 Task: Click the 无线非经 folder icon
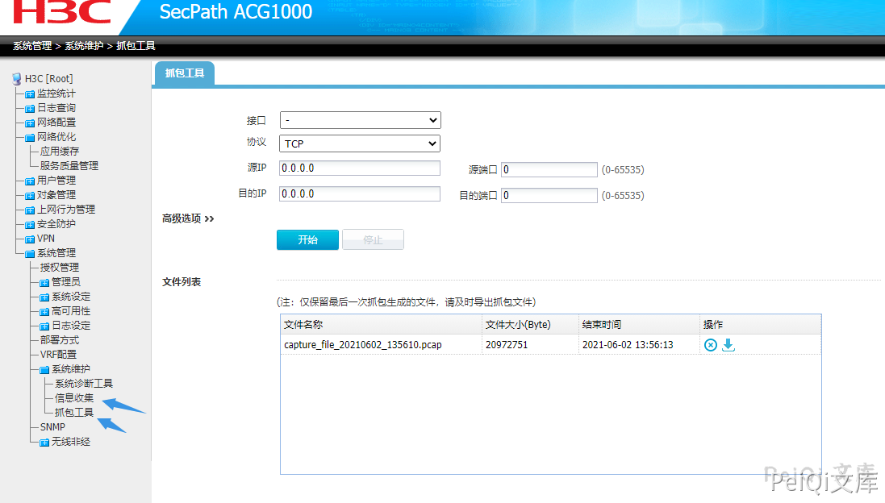[x=45, y=442]
